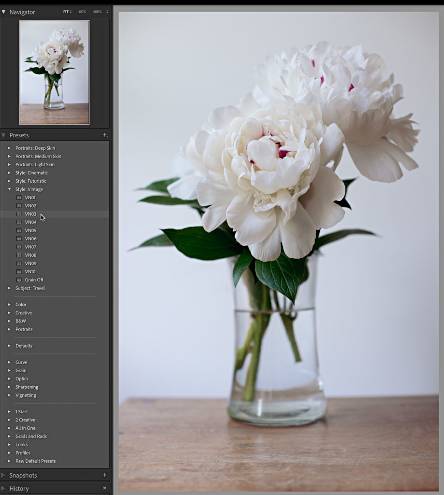Clear history with the X icon
The image size is (444, 495).
pos(104,488)
